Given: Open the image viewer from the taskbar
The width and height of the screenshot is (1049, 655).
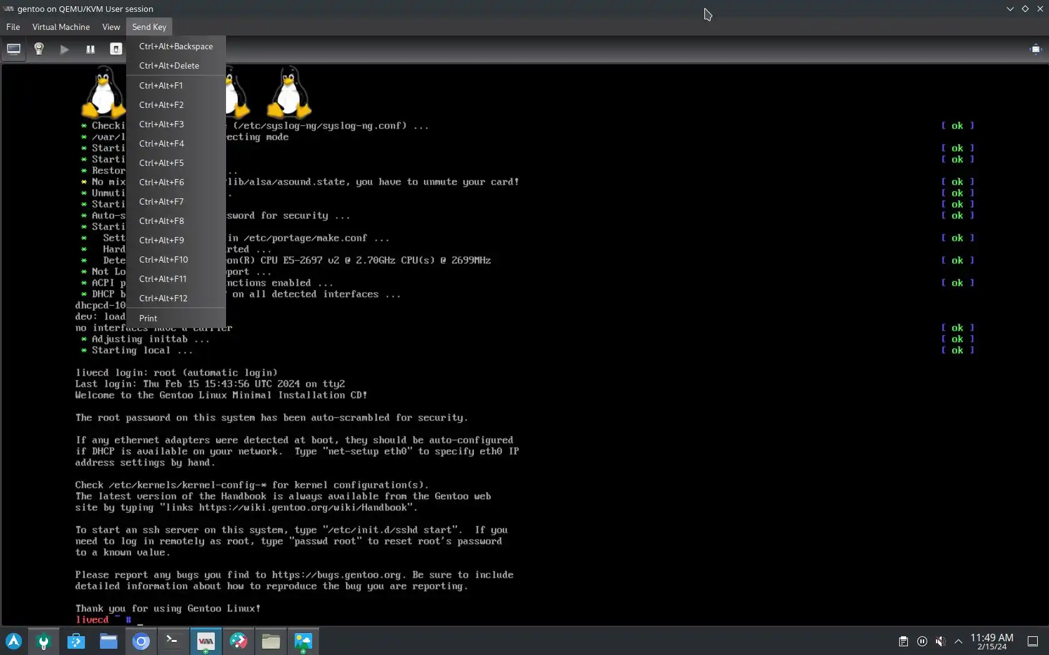Looking at the screenshot, I should tap(303, 641).
